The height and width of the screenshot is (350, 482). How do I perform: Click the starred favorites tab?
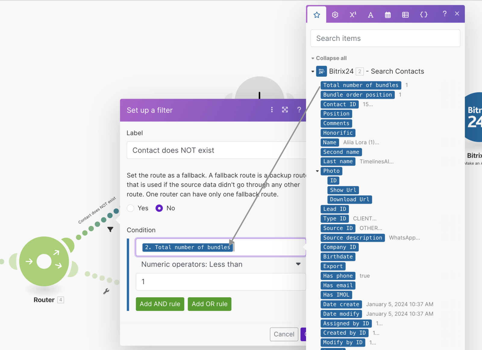coord(317,14)
